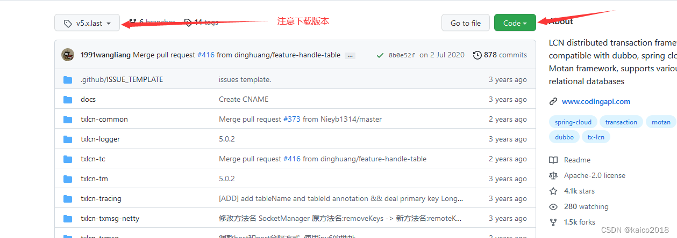
Task: Open the .github/ISSUE_TEMPLATE folder
Action: pyautogui.click(x=122, y=79)
